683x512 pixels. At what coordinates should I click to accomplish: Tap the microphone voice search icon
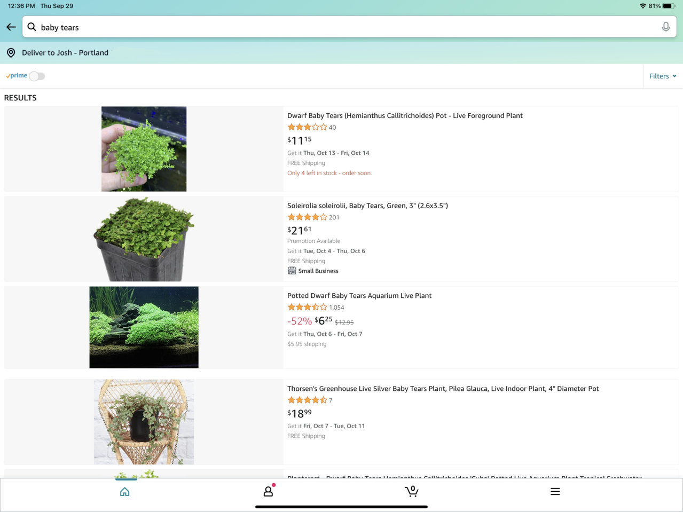click(x=665, y=27)
